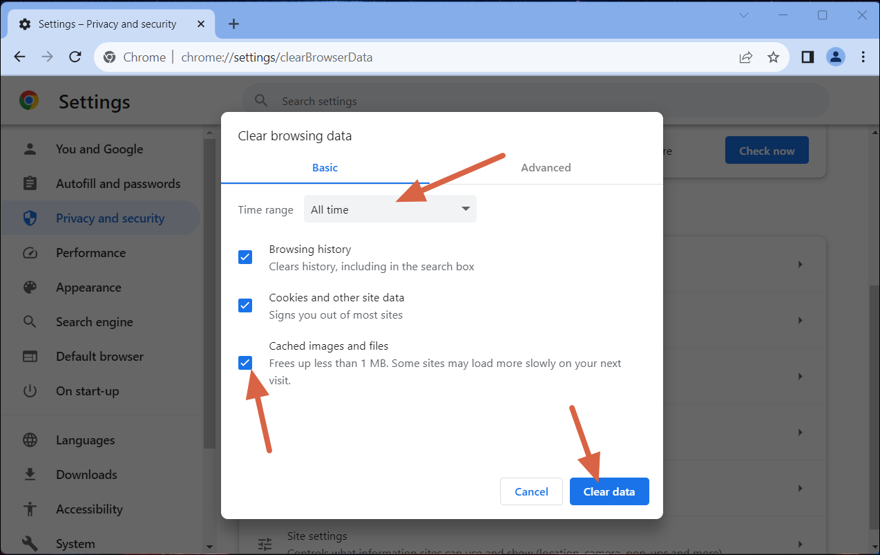
Task: Select the You and Google sidebar icon
Action: 30,149
